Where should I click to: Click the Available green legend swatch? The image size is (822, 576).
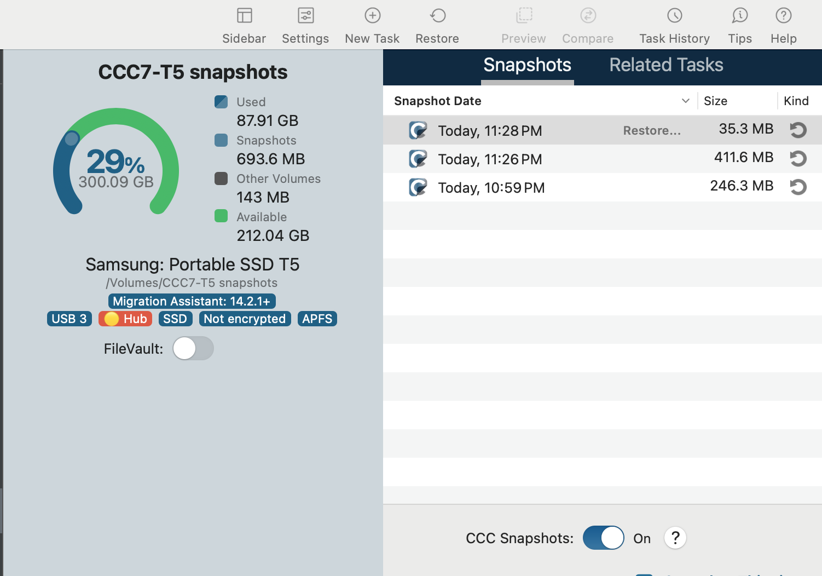pyautogui.click(x=221, y=216)
